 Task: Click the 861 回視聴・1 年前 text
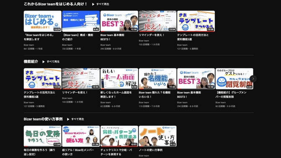pyautogui.click(x=33, y=49)
